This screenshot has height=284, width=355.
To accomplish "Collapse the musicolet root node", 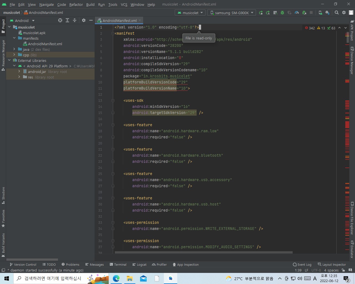I will (x=9, y=27).
